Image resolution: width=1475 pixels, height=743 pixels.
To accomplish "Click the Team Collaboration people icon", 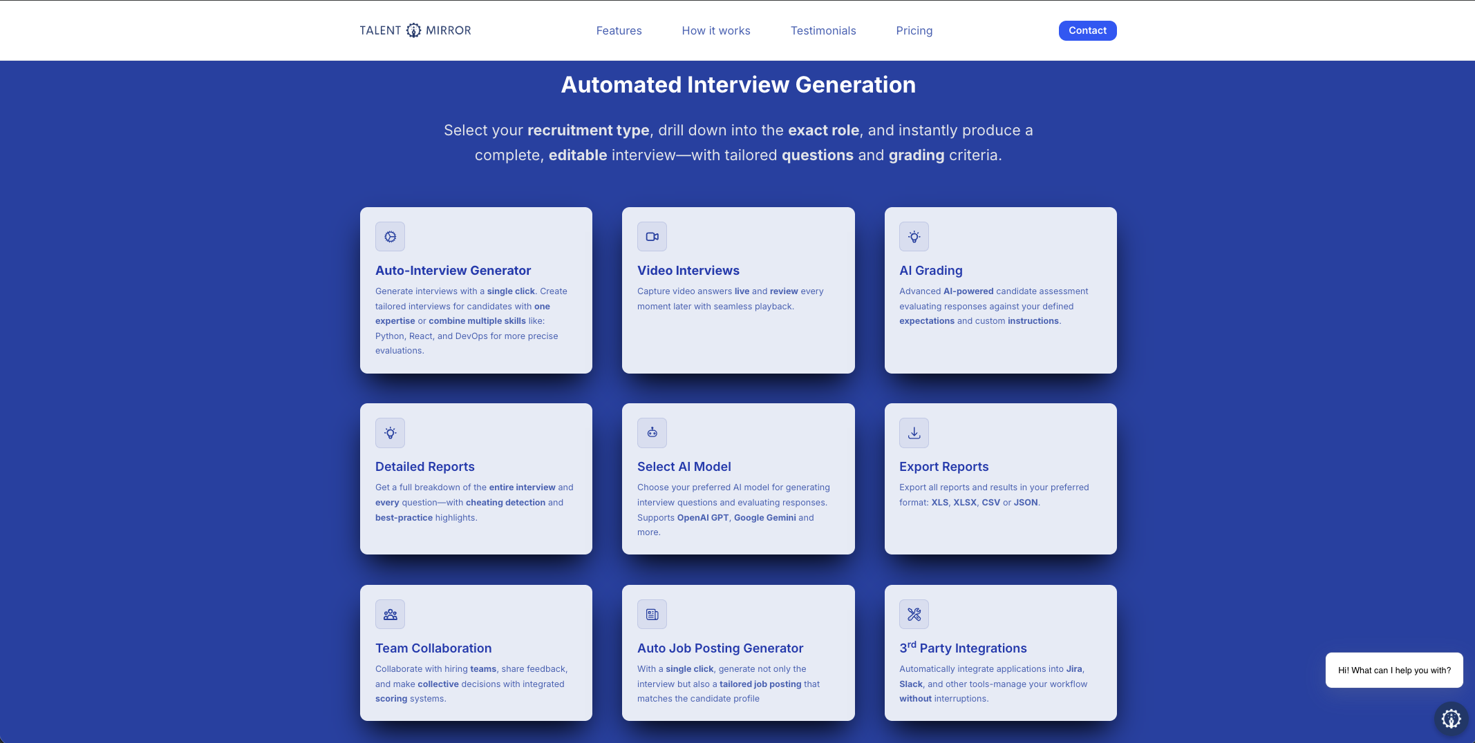I will tap(390, 613).
